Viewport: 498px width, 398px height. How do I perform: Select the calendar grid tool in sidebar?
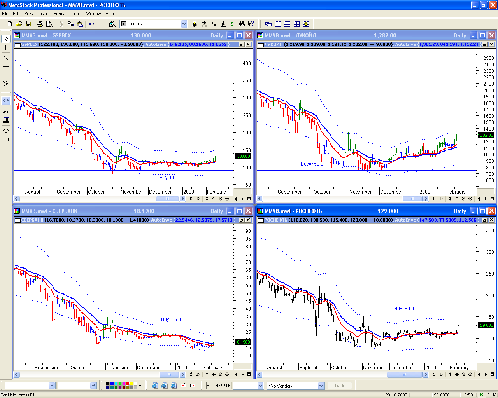(x=6, y=120)
